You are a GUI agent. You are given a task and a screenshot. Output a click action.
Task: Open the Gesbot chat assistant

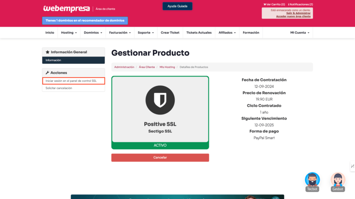(x=338, y=182)
